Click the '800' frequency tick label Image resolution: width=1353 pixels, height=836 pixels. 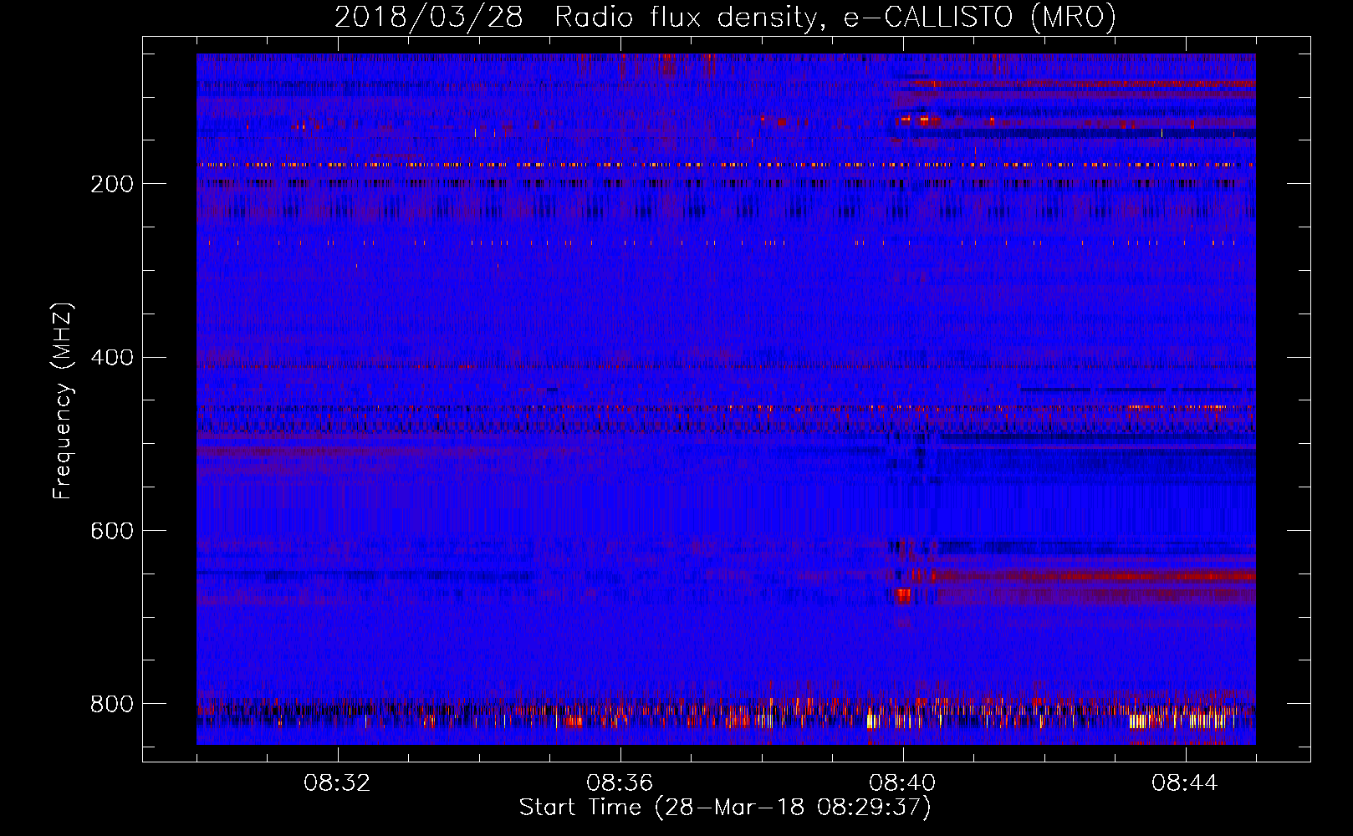pos(112,704)
